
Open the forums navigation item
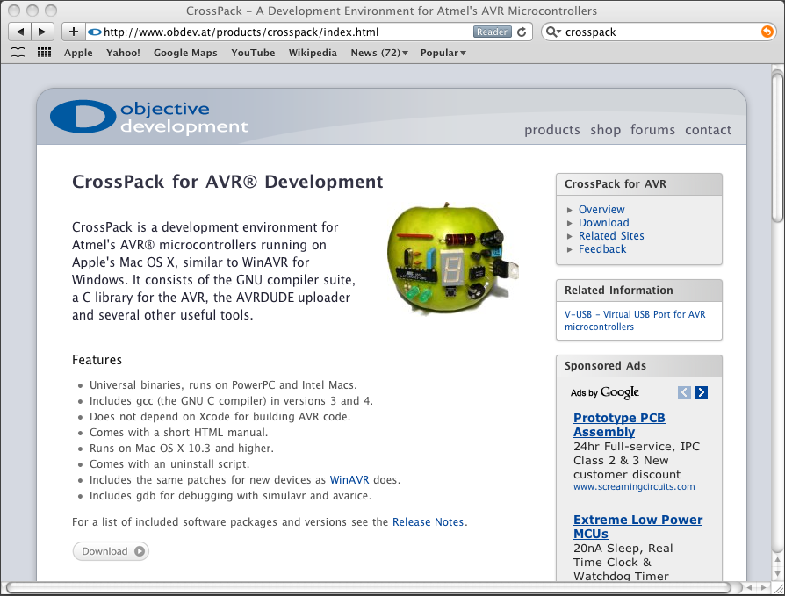click(652, 130)
